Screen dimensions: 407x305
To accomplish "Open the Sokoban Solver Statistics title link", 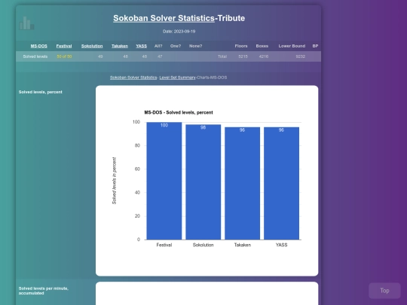I will (164, 18).
